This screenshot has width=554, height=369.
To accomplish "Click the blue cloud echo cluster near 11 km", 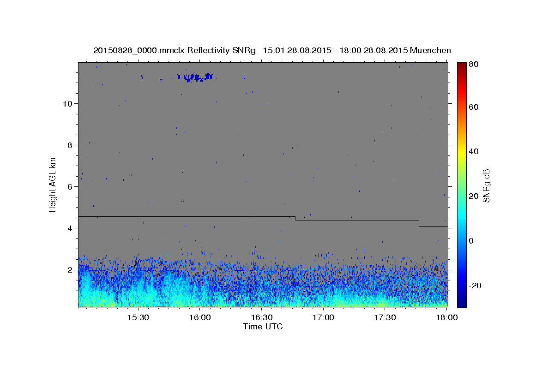I will (x=195, y=77).
